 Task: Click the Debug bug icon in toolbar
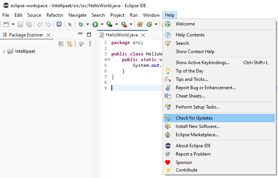(x=81, y=24)
